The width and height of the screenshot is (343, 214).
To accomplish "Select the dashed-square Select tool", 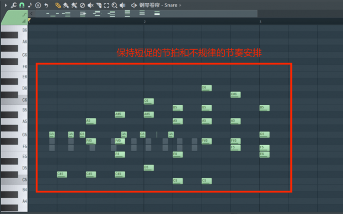I will (107, 5).
